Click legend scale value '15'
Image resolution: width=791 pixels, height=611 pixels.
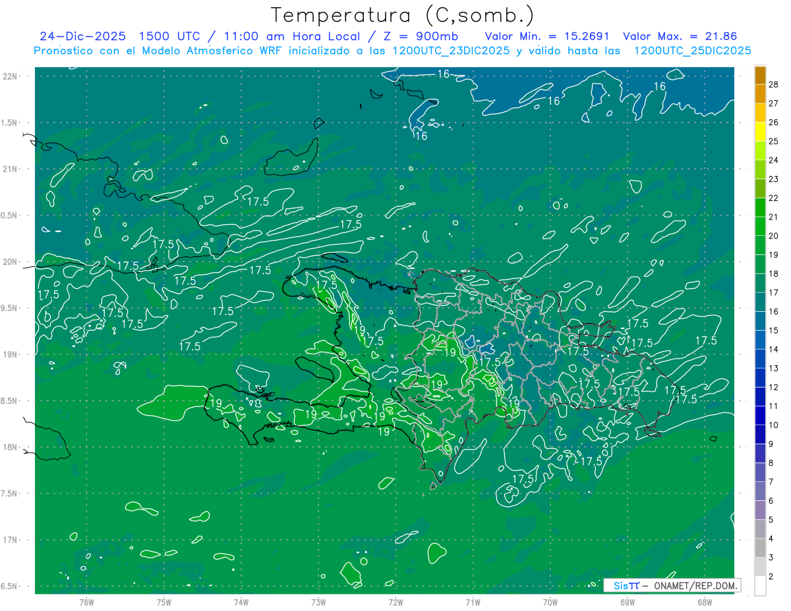coord(774,330)
